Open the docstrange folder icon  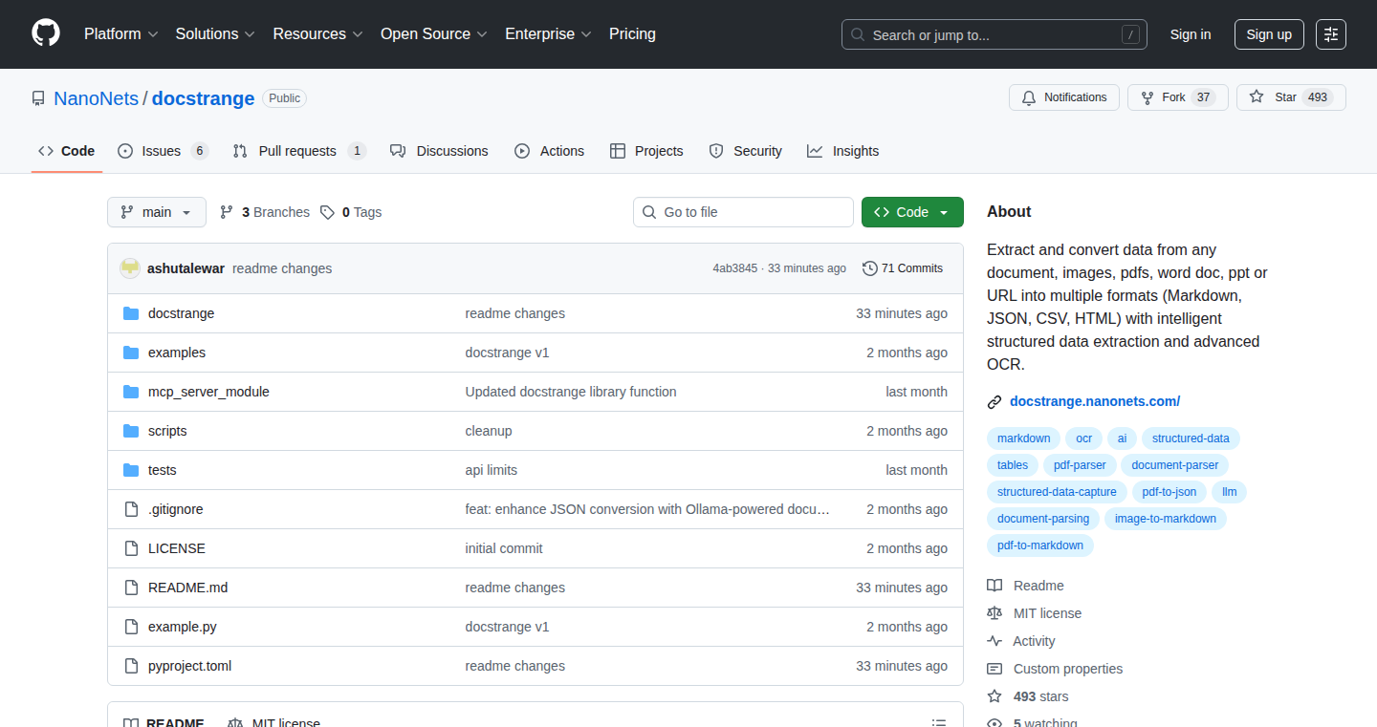131,313
